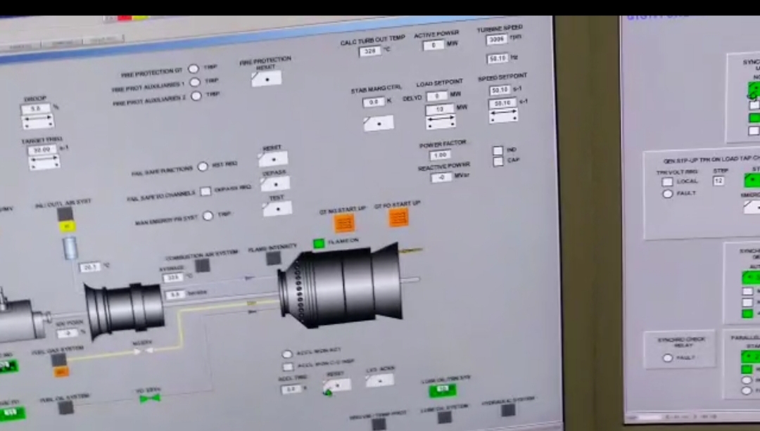
Task: Click the STEP 12 field in tap changer panel
Action: pos(718,181)
